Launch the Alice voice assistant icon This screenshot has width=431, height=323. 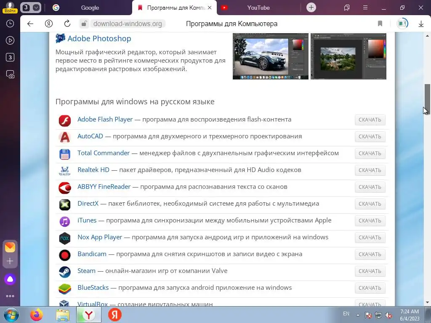point(10,279)
